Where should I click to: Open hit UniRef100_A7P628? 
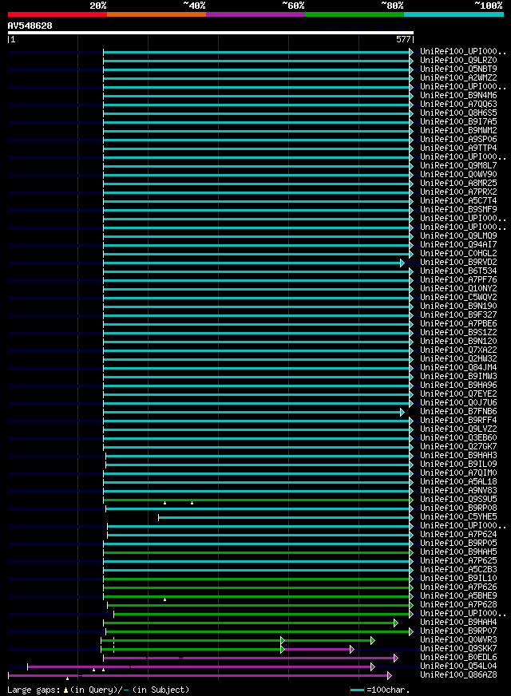458,605
